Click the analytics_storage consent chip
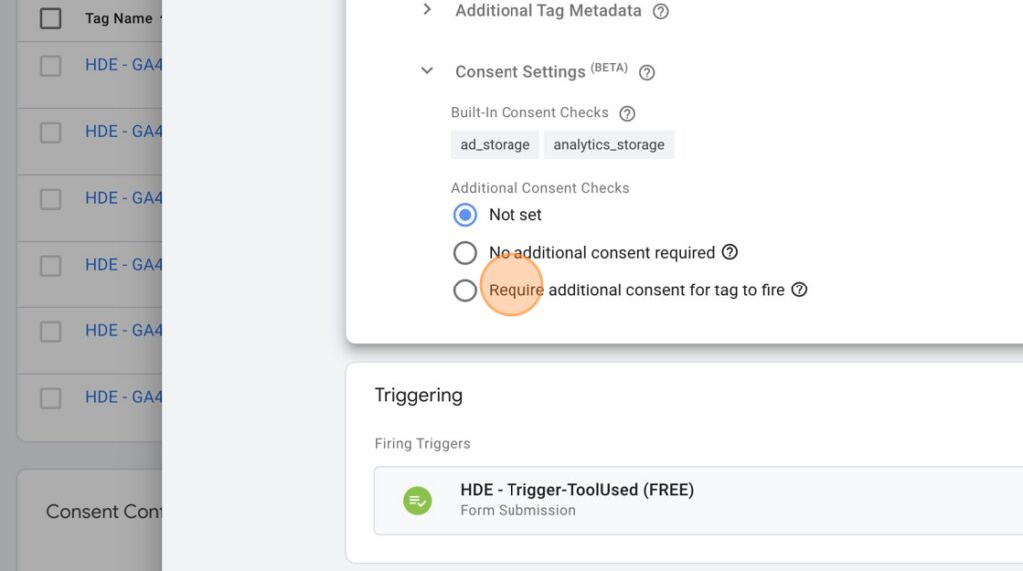This screenshot has height=571, width=1023. pyautogui.click(x=609, y=144)
